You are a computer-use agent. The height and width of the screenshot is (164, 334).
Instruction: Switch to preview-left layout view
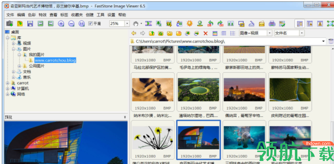pos(309,23)
